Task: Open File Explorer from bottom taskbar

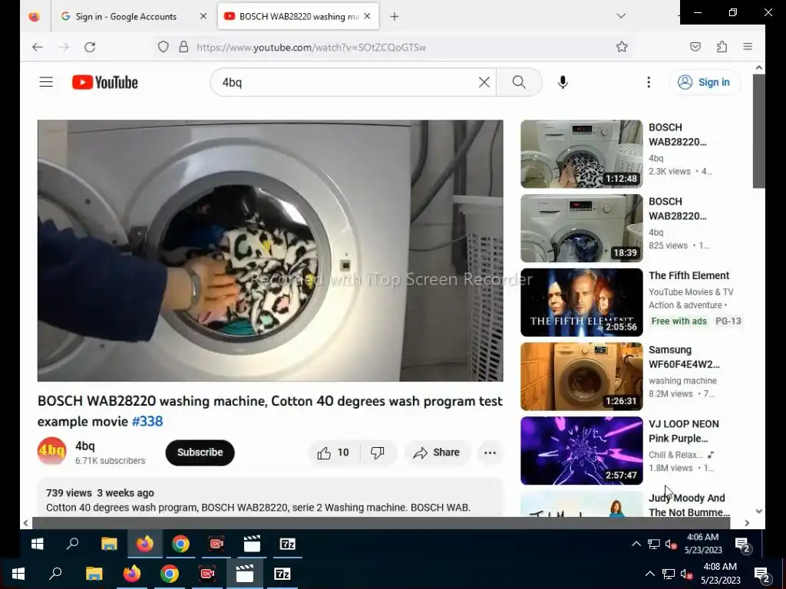Action: click(94, 574)
